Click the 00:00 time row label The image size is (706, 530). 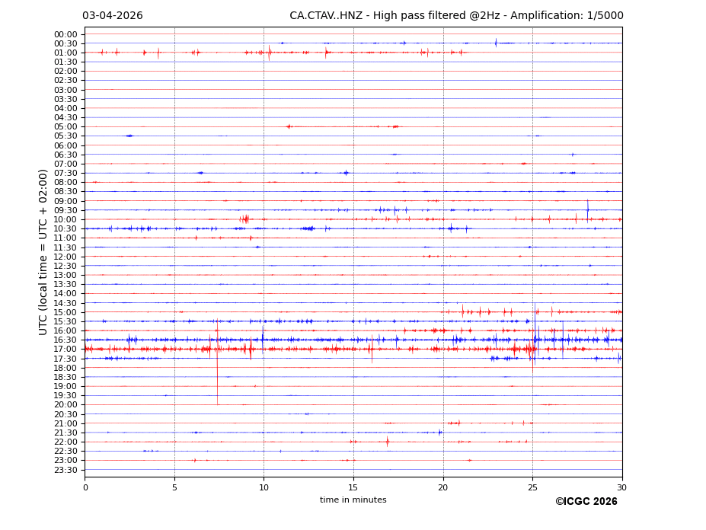65,34
